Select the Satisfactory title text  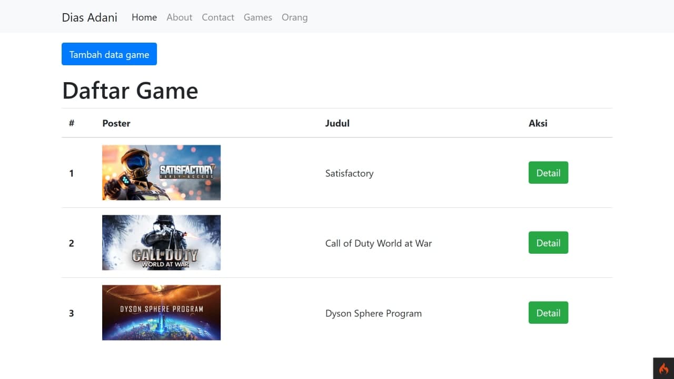349,173
